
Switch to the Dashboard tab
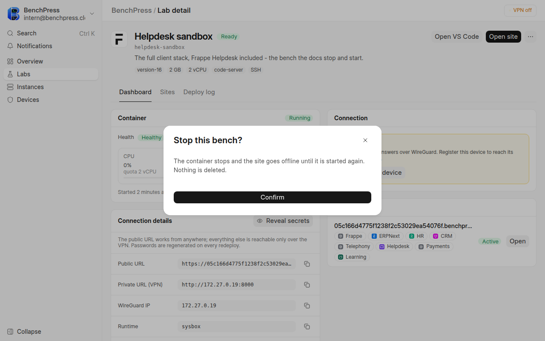click(135, 92)
